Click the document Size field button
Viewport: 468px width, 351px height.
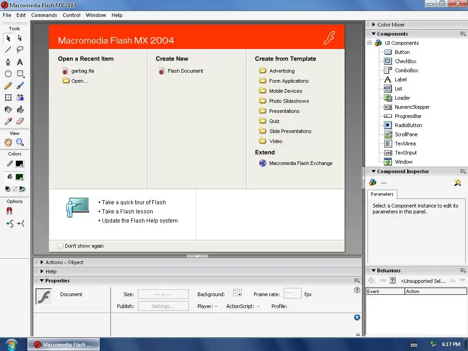163,294
